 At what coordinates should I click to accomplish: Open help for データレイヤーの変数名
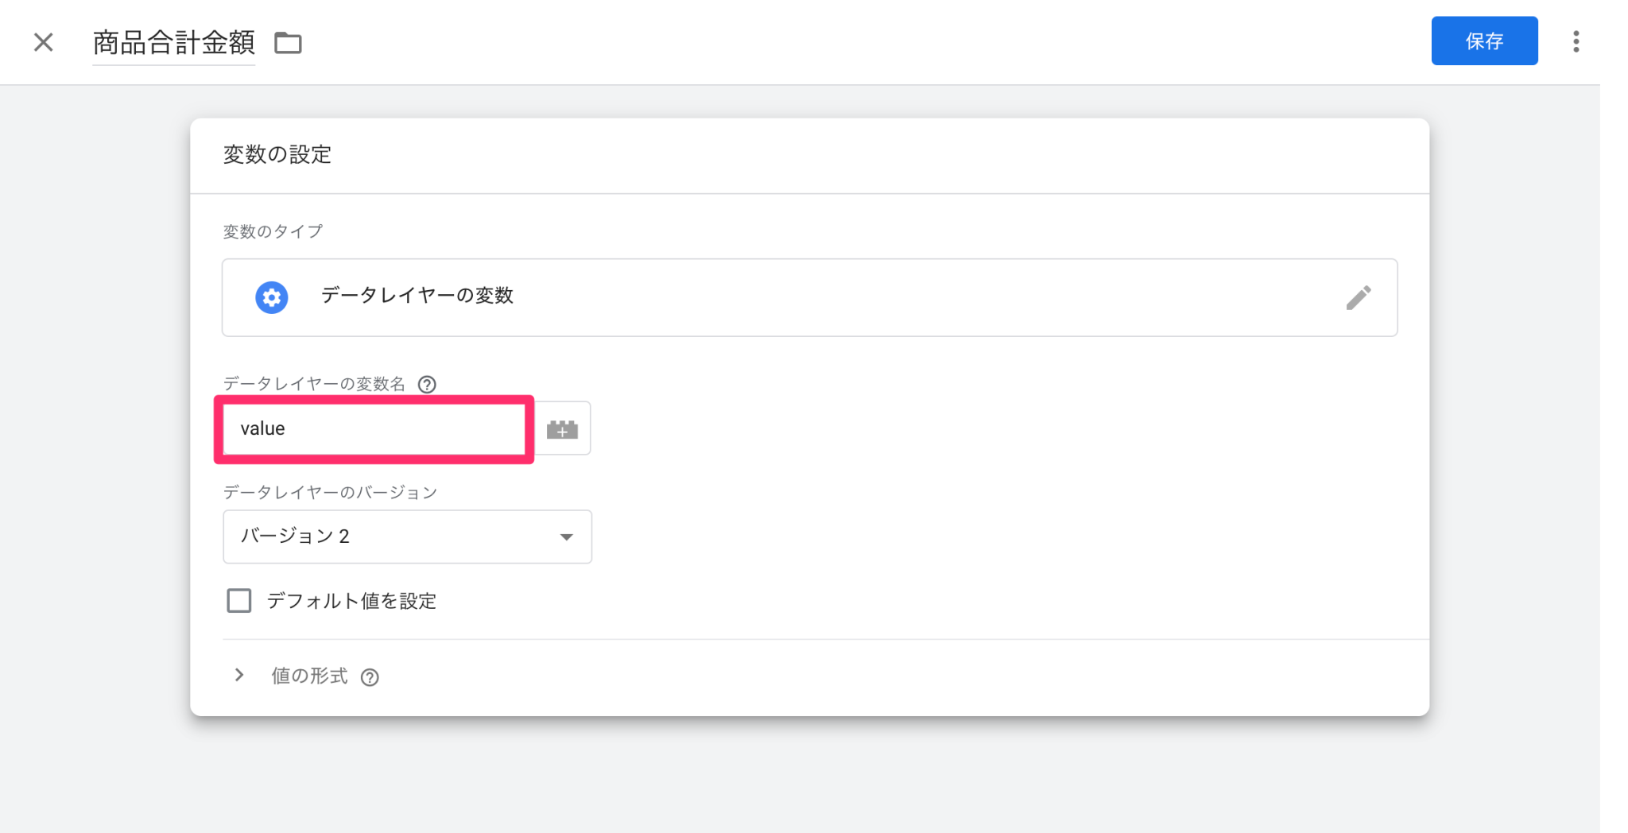click(428, 385)
